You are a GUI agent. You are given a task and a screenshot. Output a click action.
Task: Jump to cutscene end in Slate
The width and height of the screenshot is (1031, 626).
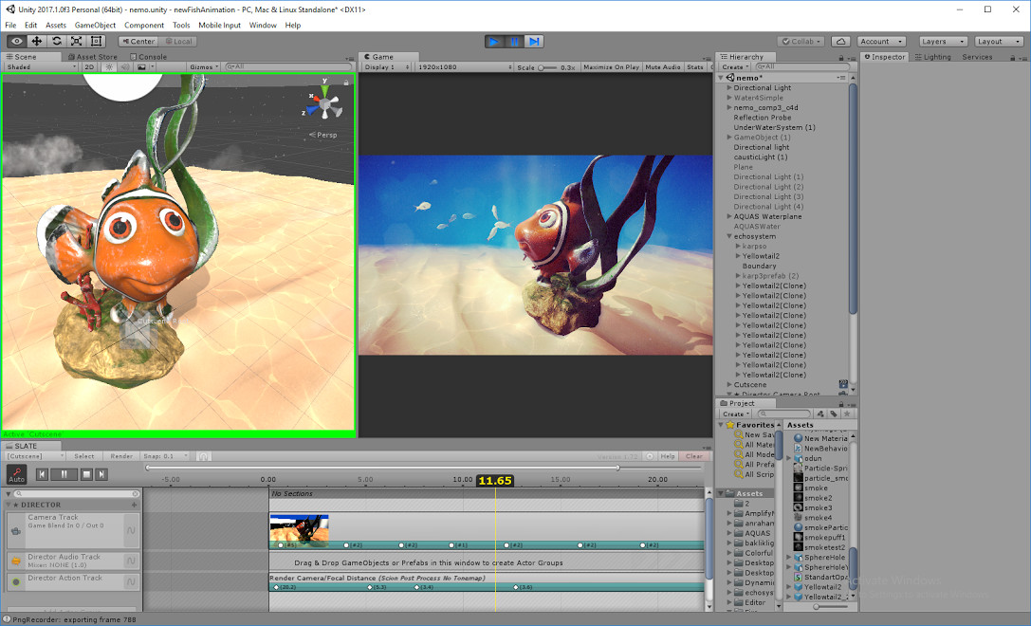(101, 474)
